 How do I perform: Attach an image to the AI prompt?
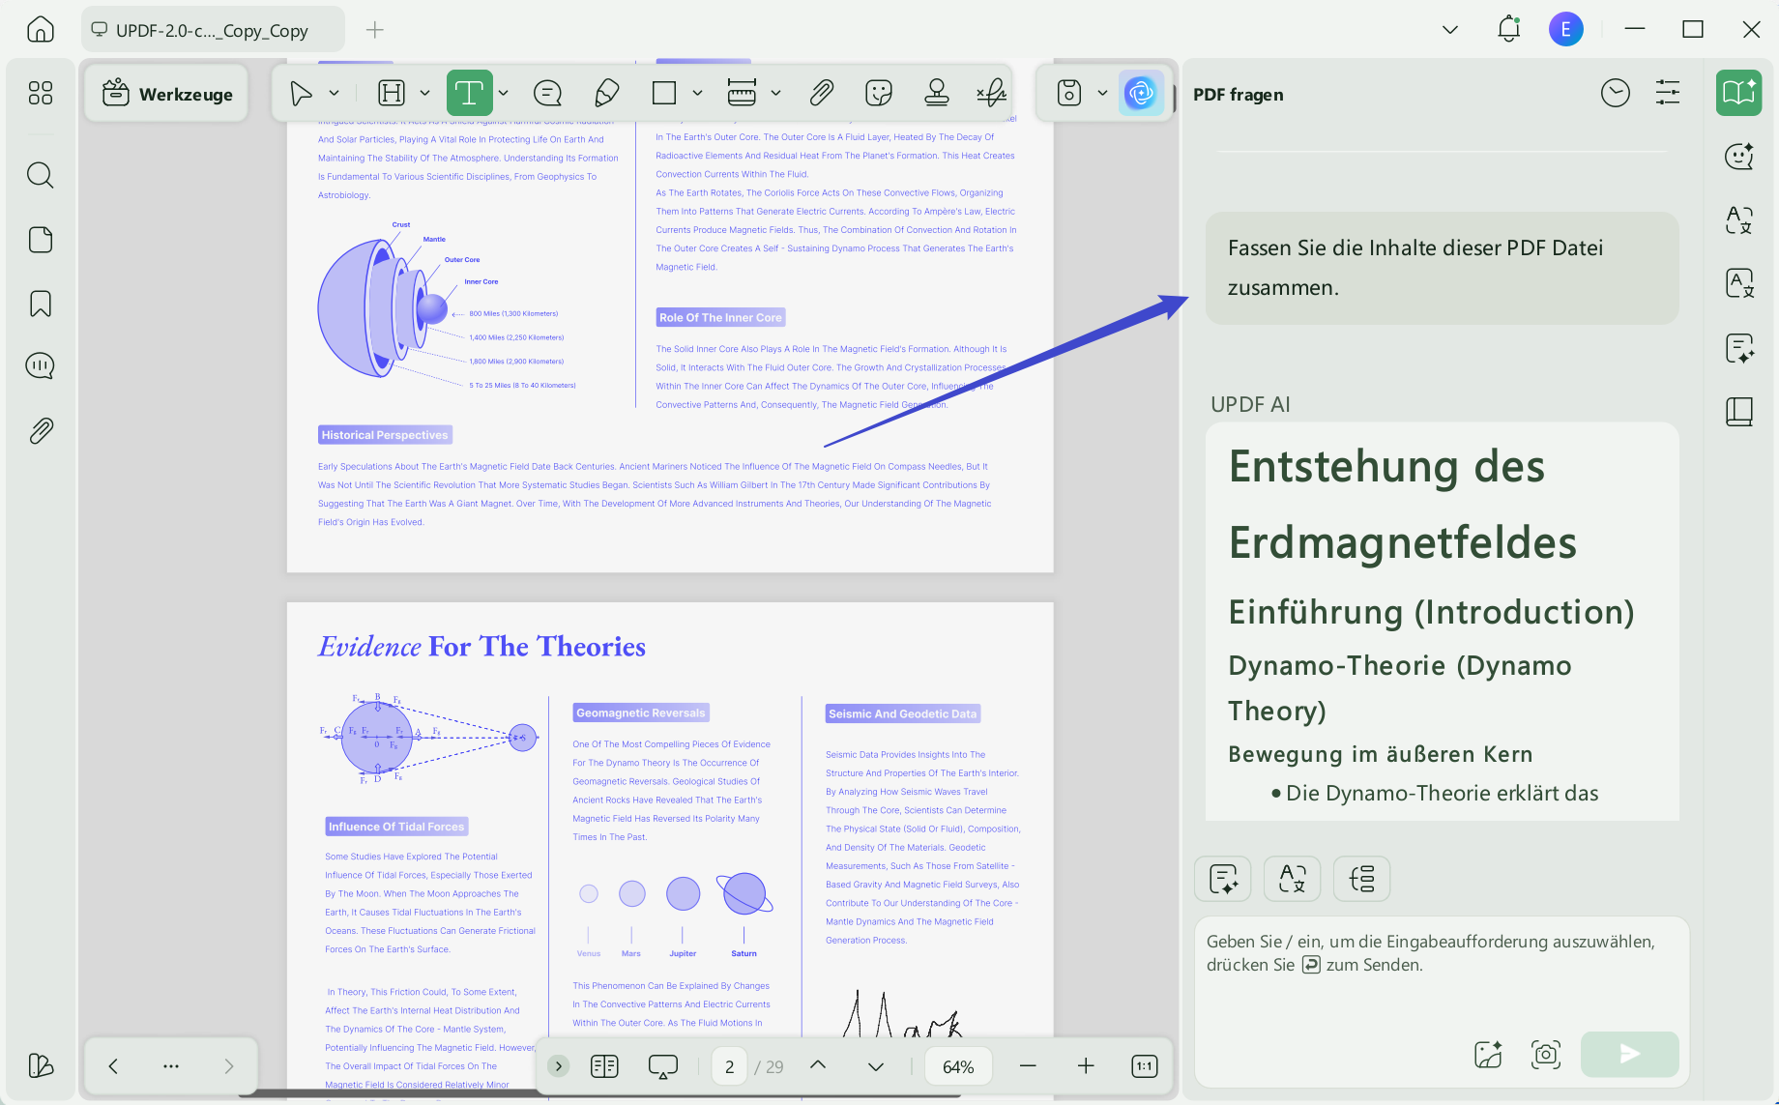coord(1488,1054)
